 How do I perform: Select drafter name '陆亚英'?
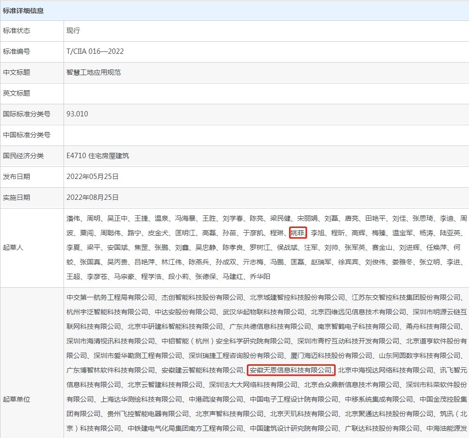coord(450,233)
